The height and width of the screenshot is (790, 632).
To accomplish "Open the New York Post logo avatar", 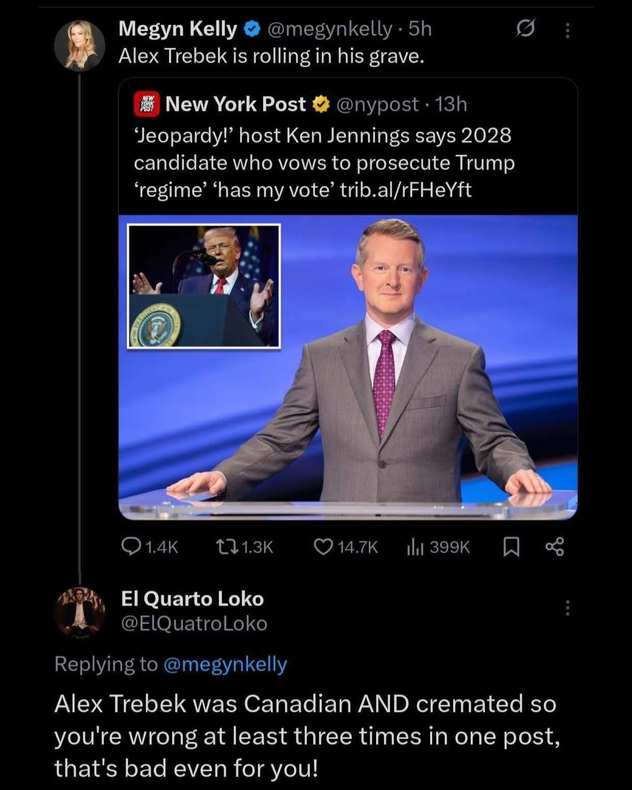I will tap(146, 104).
